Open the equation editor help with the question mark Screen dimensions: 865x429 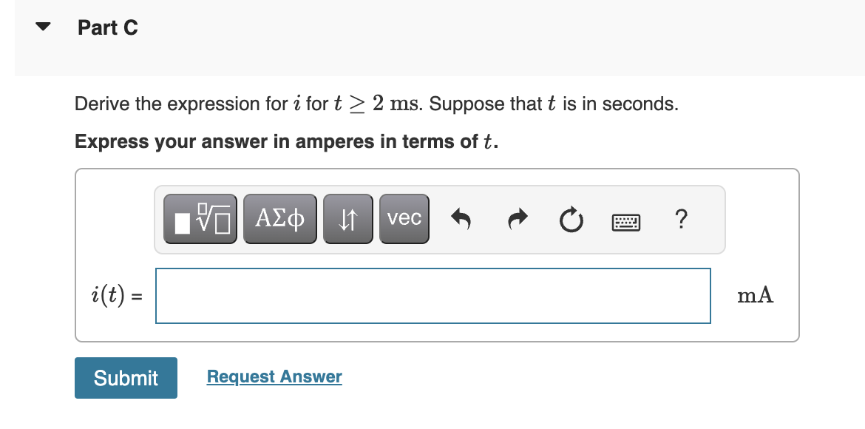click(x=680, y=219)
